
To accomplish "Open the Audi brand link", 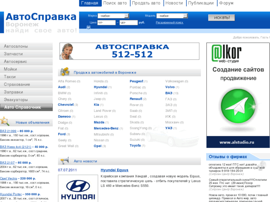I will click(x=62, y=87).
